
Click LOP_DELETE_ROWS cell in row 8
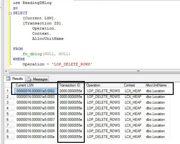point(103,131)
